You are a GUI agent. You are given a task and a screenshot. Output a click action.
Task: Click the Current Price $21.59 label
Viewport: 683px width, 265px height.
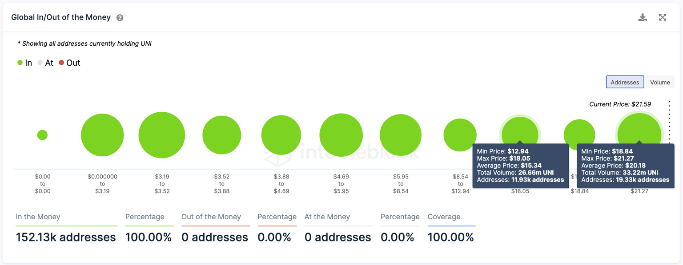point(620,104)
